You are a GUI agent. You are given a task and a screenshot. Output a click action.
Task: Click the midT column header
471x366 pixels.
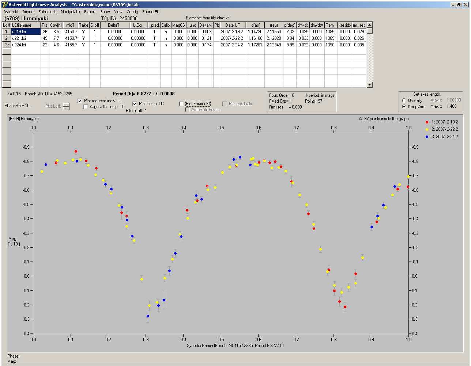click(x=71, y=25)
